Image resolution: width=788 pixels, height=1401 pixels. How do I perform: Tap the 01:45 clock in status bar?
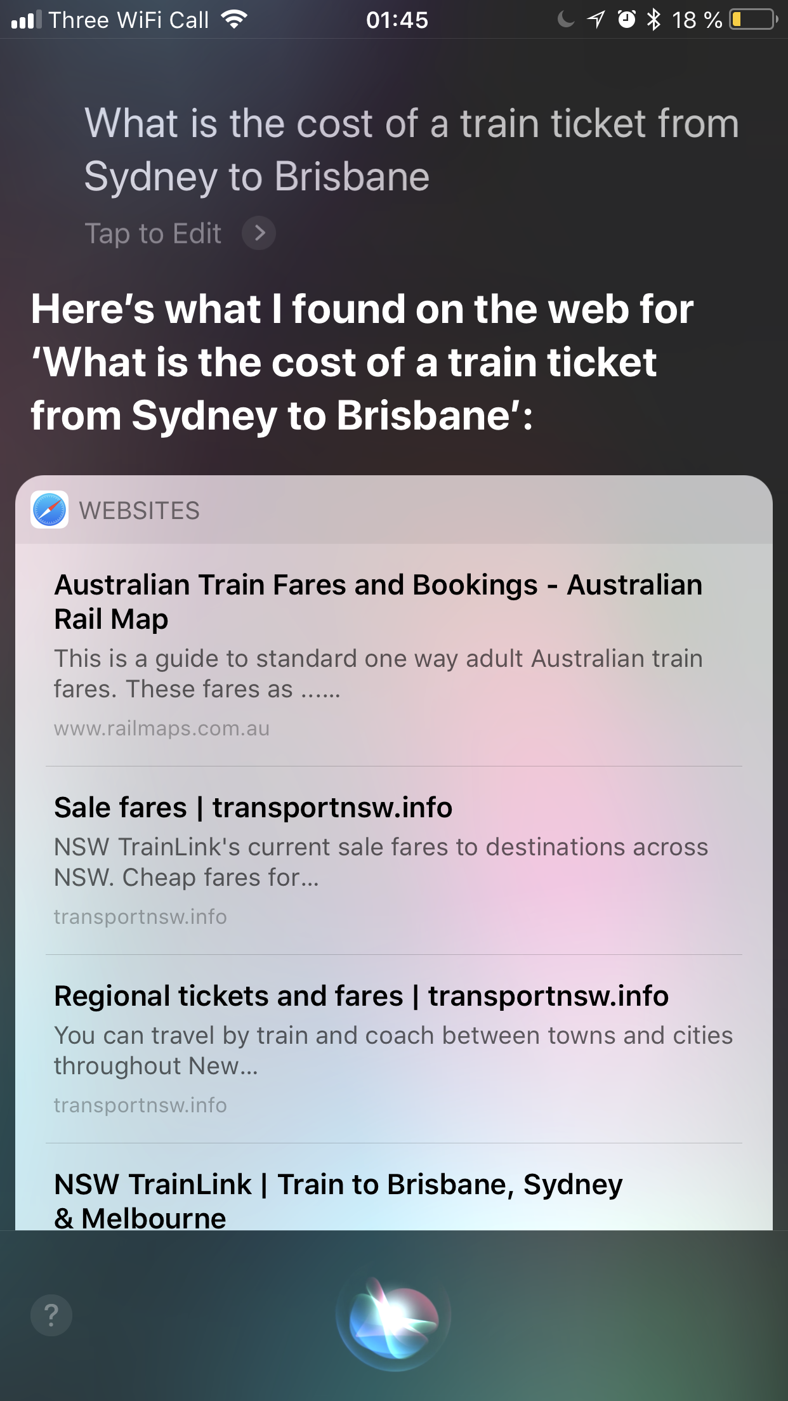[397, 20]
